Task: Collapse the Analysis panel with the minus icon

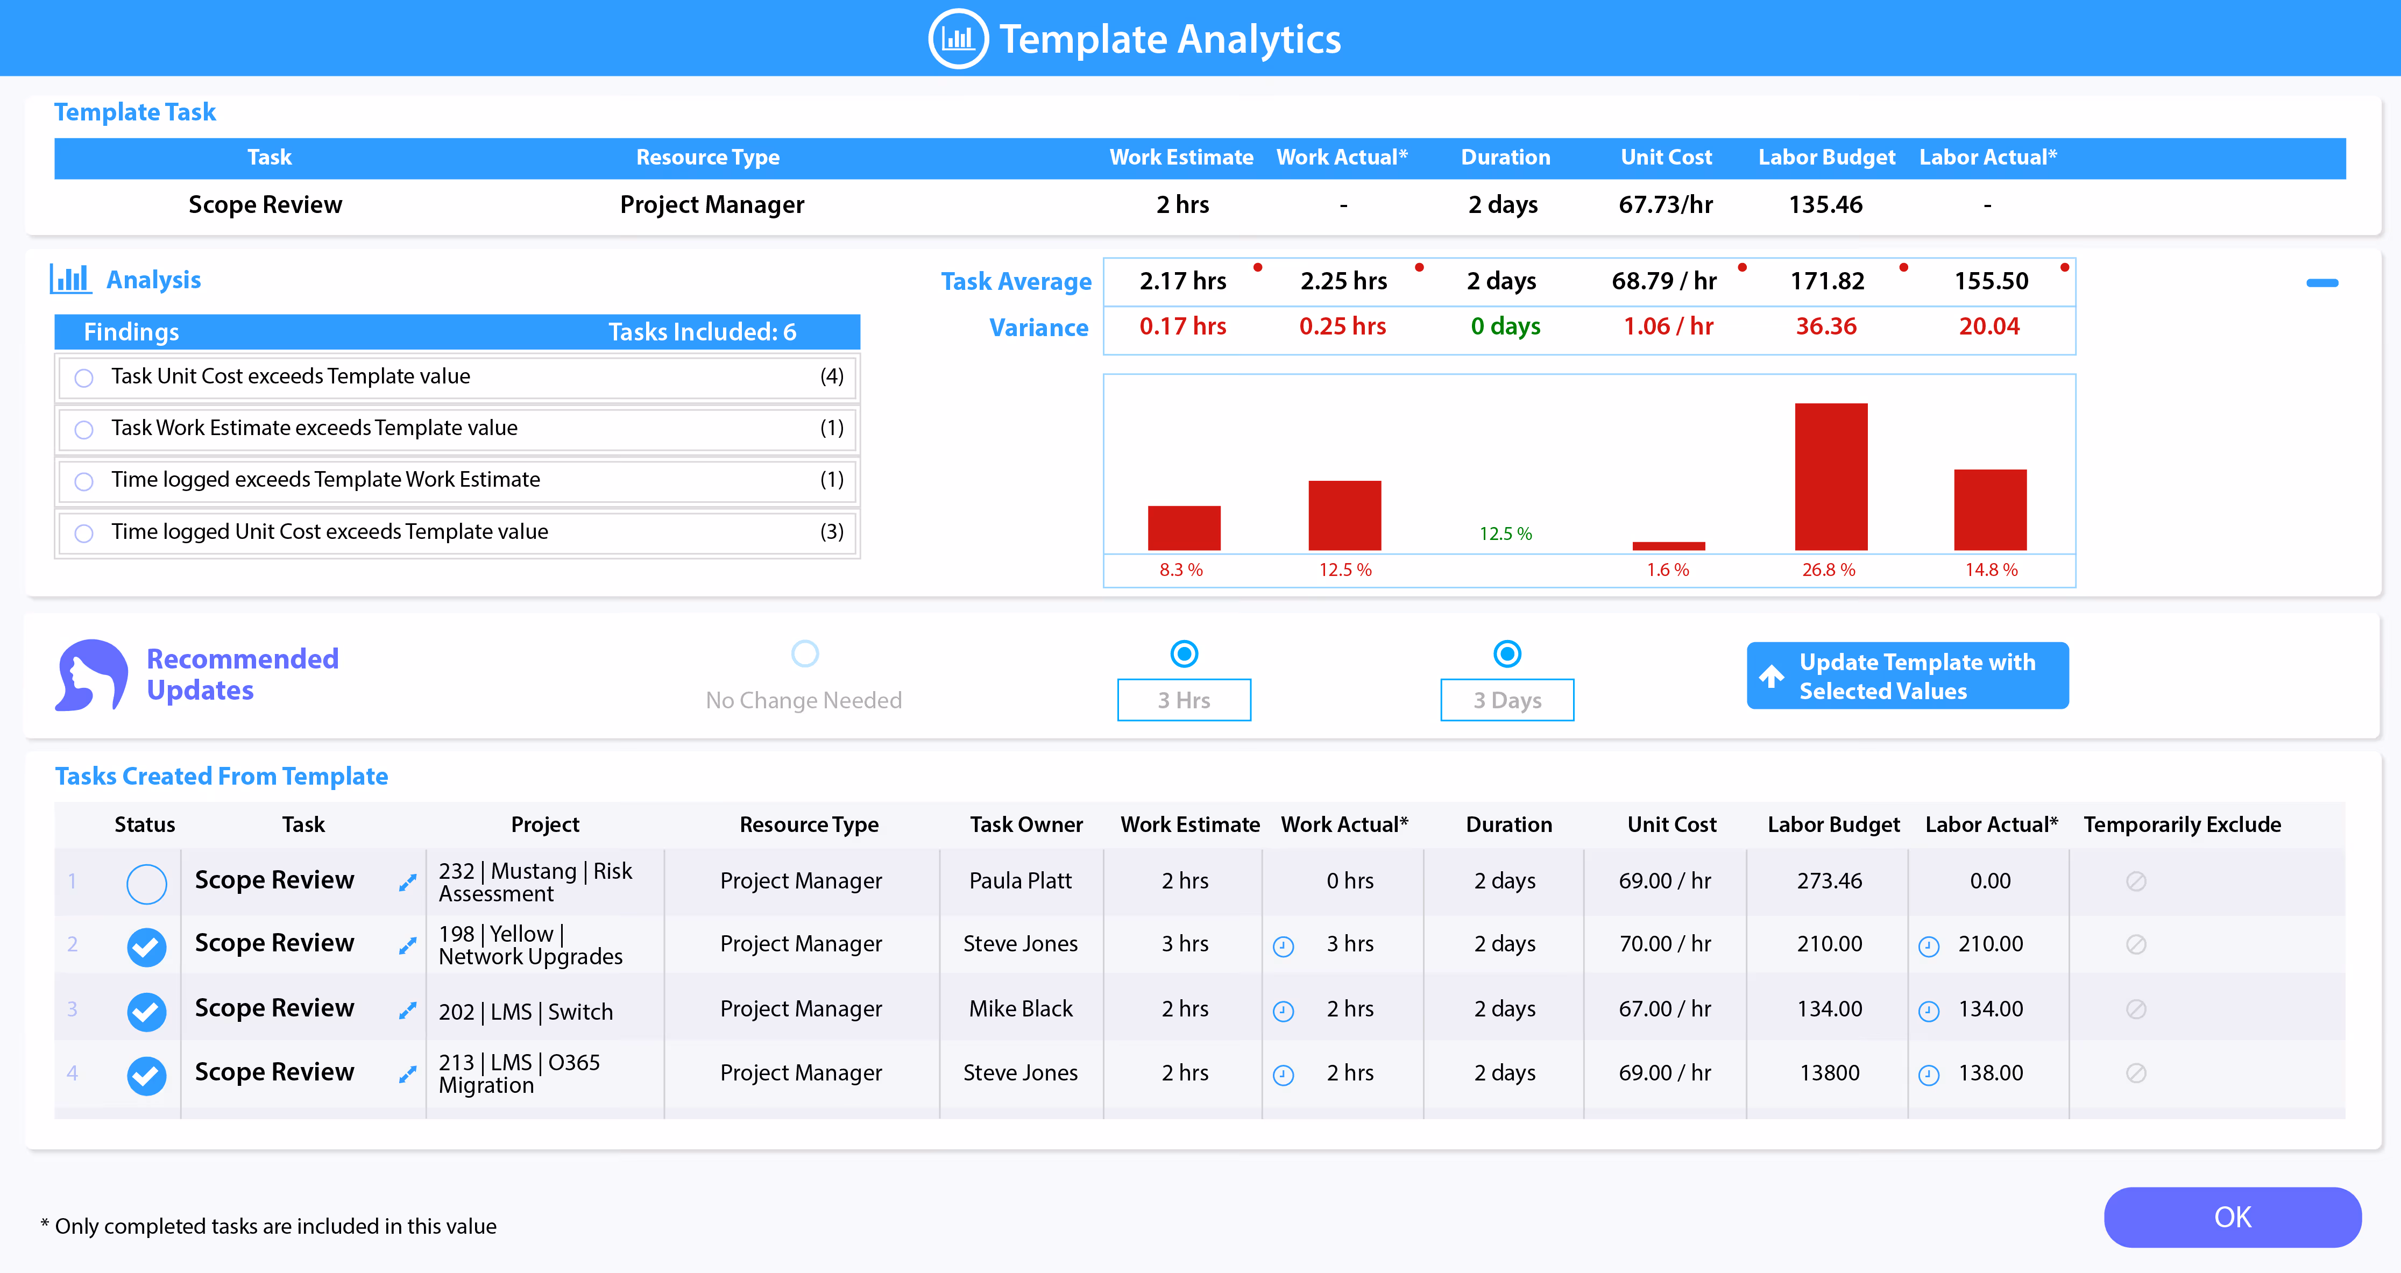Action: pos(2322,282)
